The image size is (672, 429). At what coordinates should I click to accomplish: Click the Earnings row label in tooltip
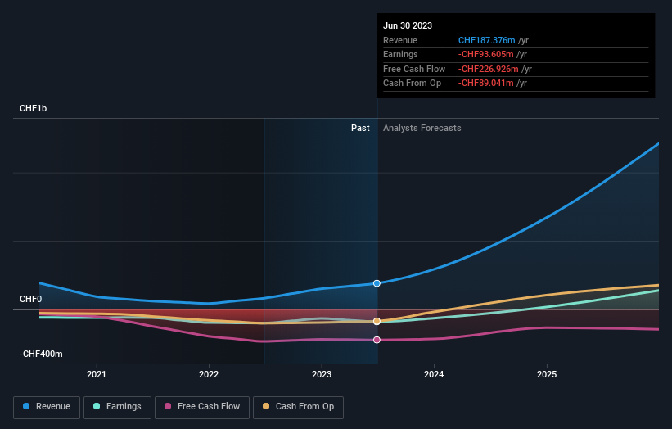point(400,54)
